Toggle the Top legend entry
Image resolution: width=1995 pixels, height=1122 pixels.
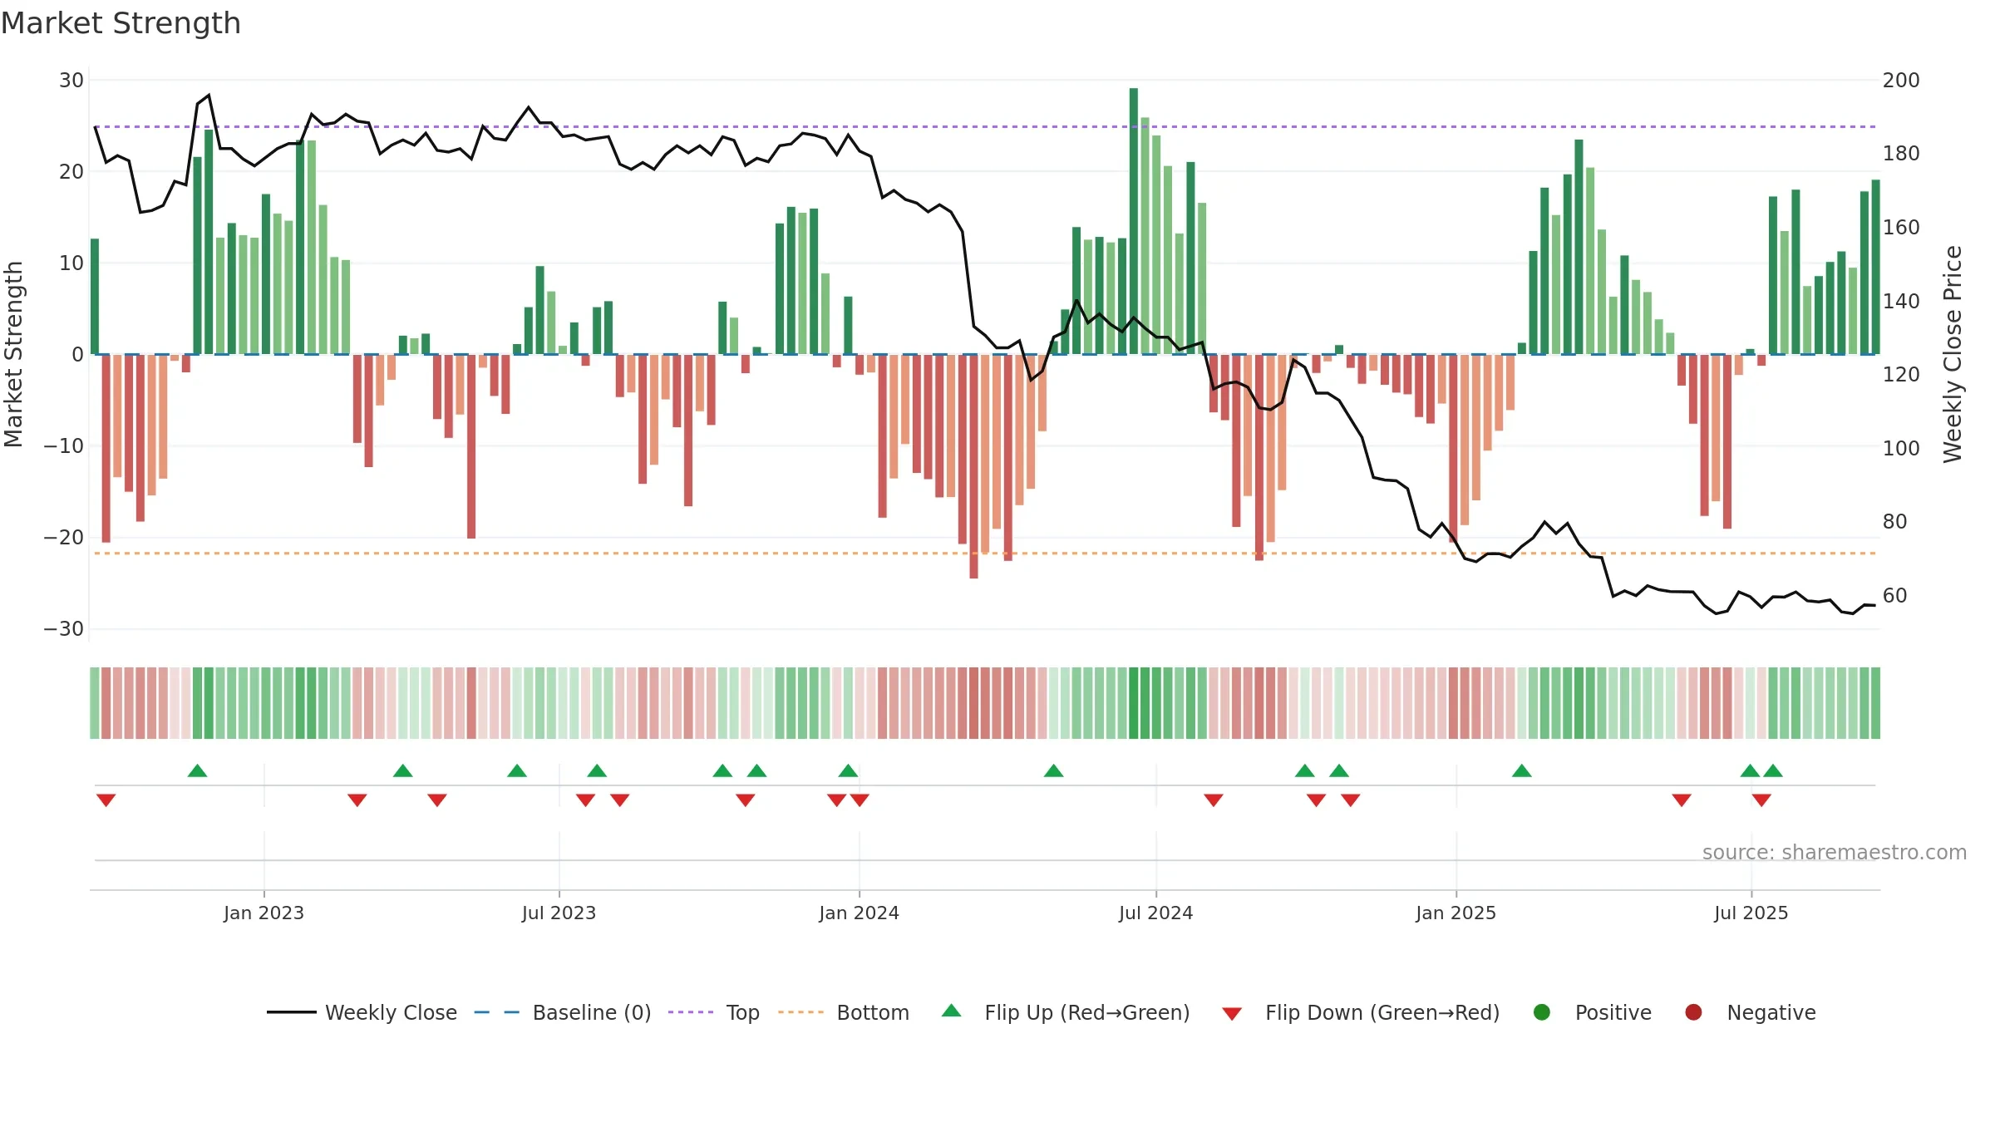click(x=713, y=1012)
